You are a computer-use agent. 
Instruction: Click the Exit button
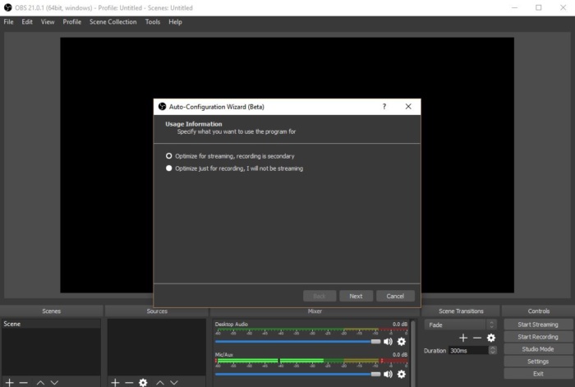(x=538, y=374)
